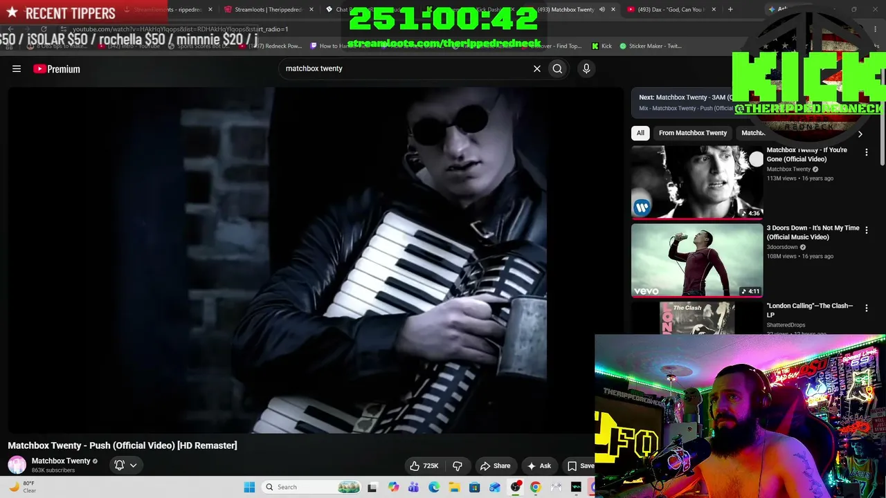Viewport: 886px width, 498px height.
Task: Switch to OBS Studio on the taskbar
Action: pyautogui.click(x=515, y=487)
